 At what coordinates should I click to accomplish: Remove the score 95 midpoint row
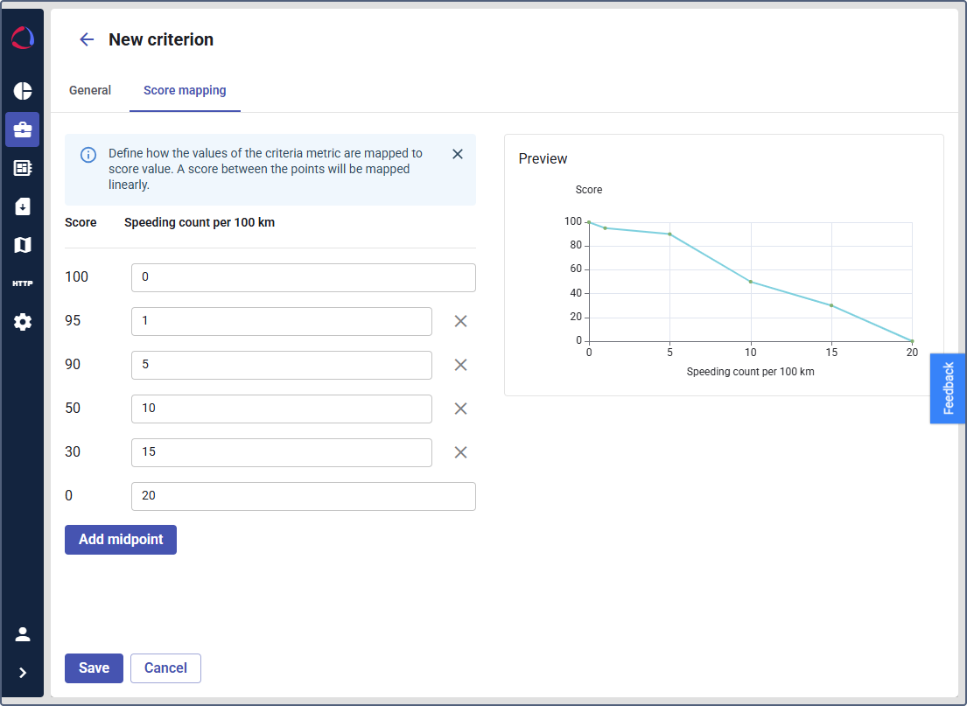point(460,321)
